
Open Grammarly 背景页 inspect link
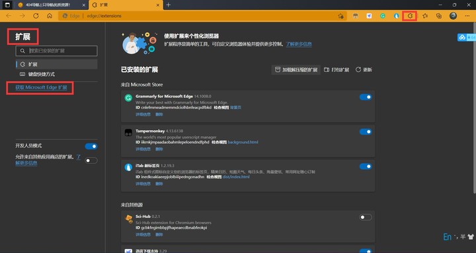pyautogui.click(x=235, y=108)
